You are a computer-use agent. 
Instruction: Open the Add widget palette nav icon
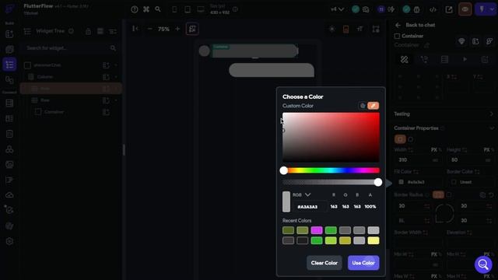coord(9,34)
